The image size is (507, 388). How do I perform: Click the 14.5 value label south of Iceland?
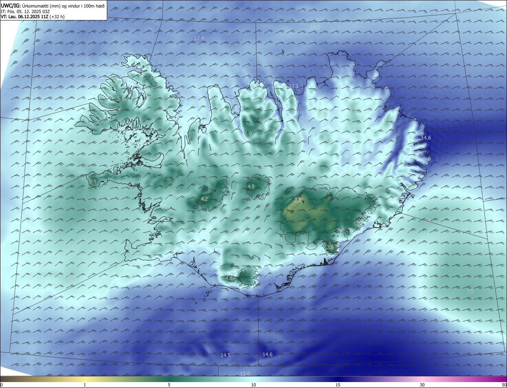click(x=225, y=355)
